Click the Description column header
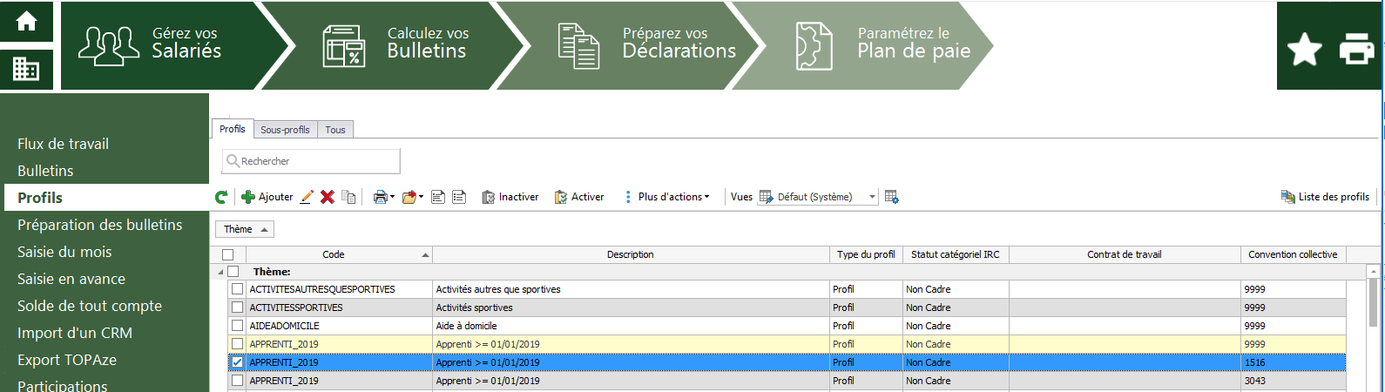1385x392 pixels. [x=631, y=254]
